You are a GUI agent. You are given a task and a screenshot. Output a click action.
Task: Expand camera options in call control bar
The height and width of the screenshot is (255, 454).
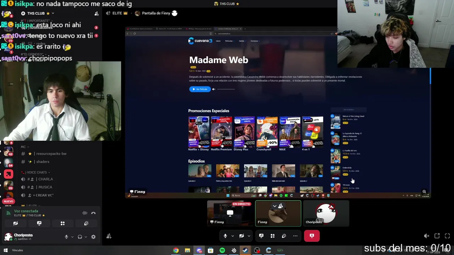[249, 236]
